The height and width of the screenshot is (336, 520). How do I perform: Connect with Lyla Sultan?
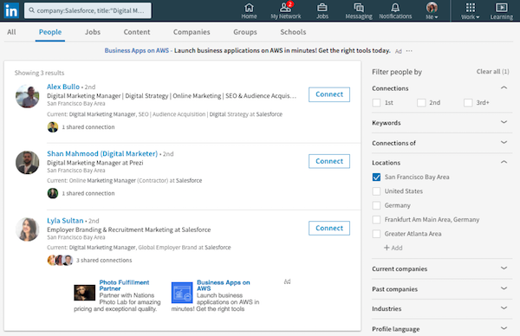point(329,229)
